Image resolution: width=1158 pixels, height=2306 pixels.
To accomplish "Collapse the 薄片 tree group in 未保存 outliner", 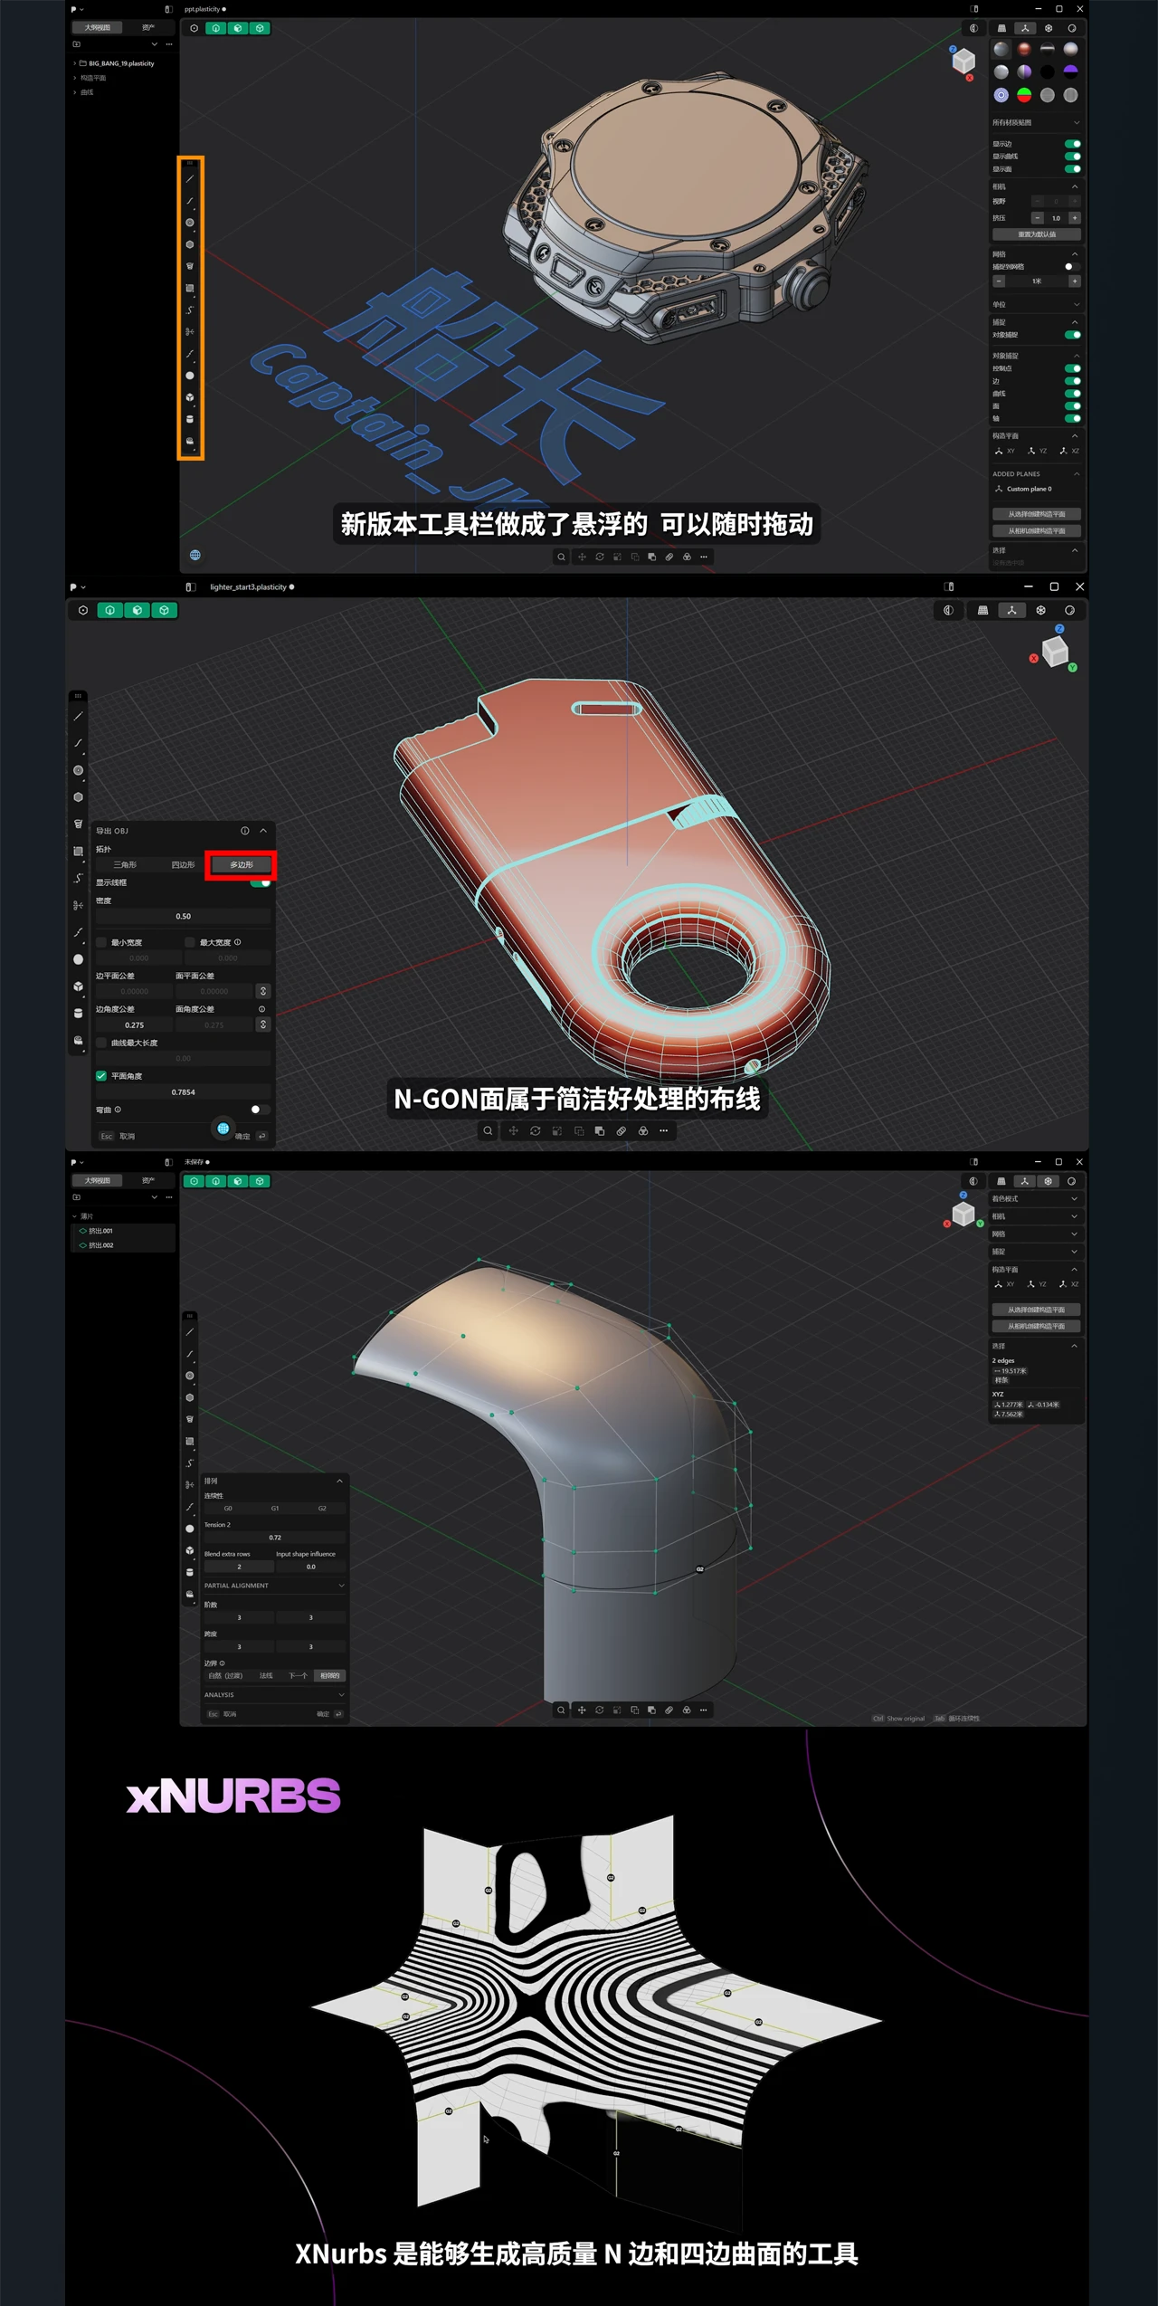I will tap(75, 1216).
